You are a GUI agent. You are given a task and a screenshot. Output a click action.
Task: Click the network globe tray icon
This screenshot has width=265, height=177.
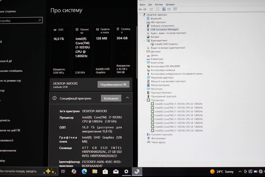[260, 172]
